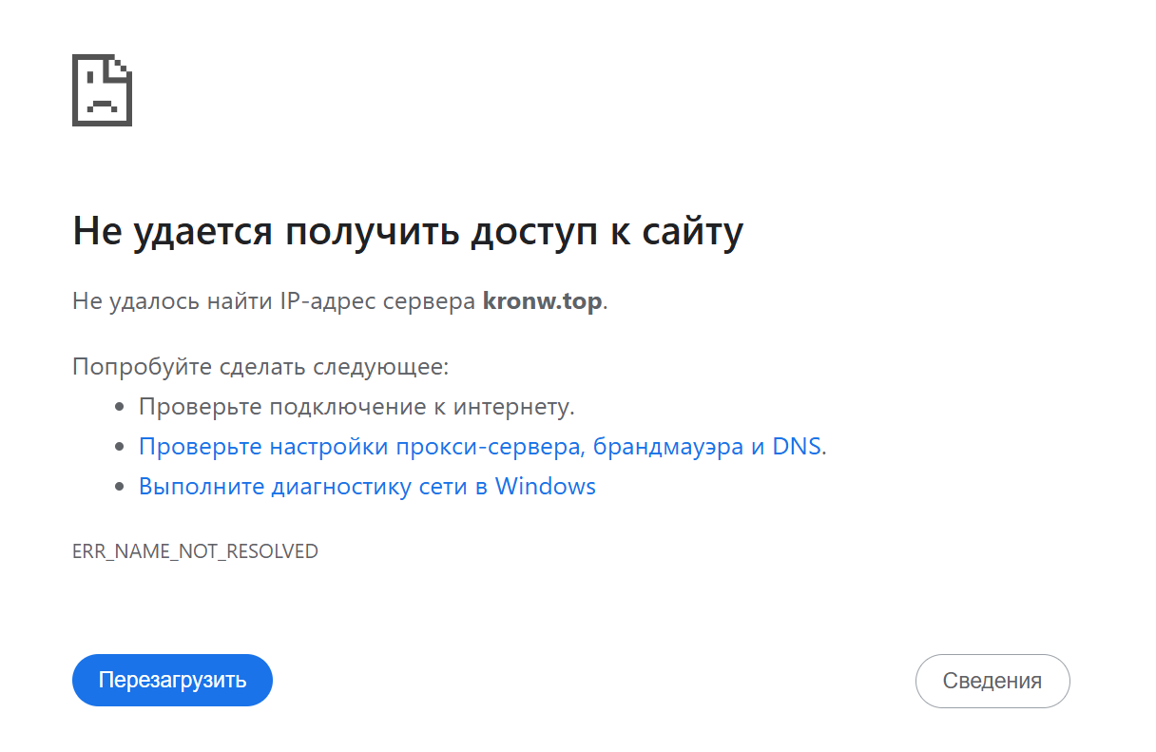Click bullet before internet connection suggestion
Screen dimensions: 1156x752
click(120, 408)
